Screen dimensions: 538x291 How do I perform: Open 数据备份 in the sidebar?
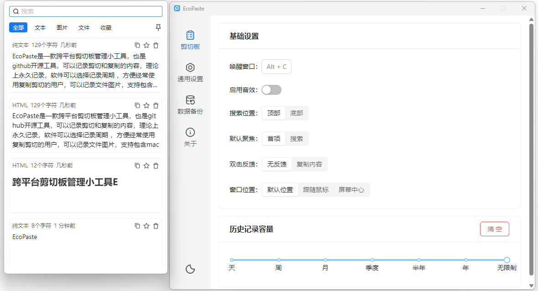click(x=190, y=105)
